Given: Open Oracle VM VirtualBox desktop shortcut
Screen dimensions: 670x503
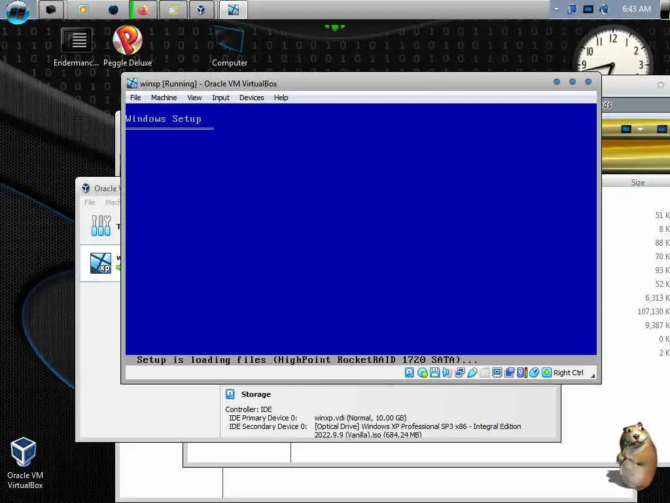Looking at the screenshot, I should pyautogui.click(x=25, y=463).
